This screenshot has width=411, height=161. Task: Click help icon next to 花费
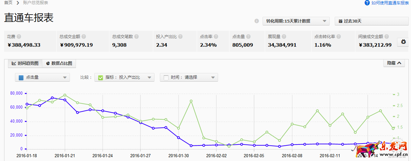pos(19,37)
